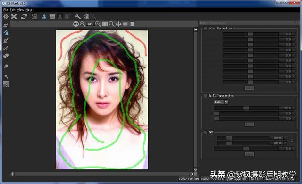This screenshot has height=184, width=302.
Task: Switch to stacked split view icon
Action: click(132, 24)
